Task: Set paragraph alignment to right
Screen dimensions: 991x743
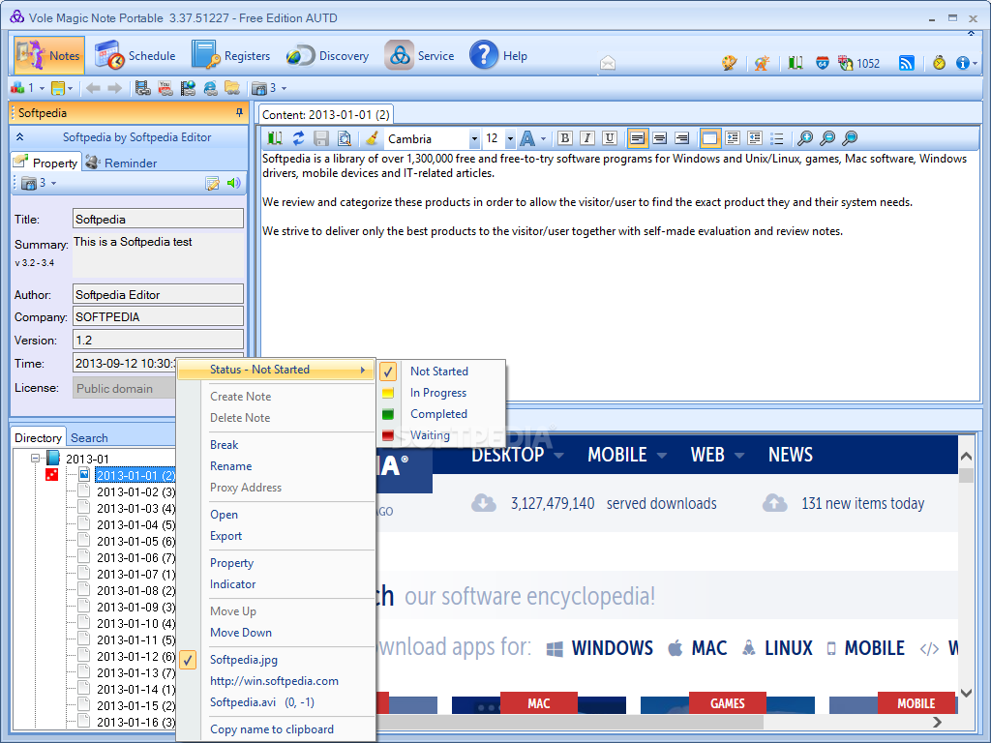Action: 682,138
